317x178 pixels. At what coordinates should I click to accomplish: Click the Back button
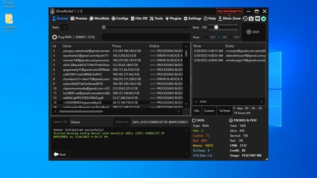60,154
